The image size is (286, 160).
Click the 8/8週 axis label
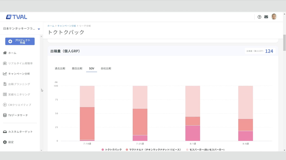[x=246, y=144]
